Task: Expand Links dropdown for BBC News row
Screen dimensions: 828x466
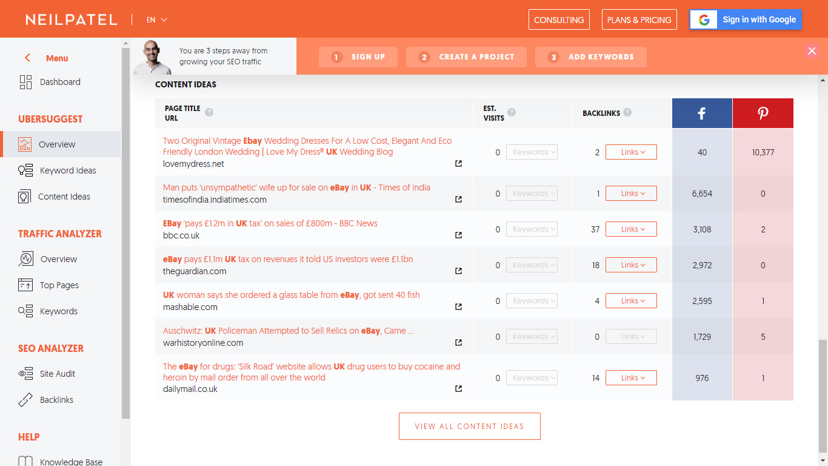Action: click(x=631, y=229)
